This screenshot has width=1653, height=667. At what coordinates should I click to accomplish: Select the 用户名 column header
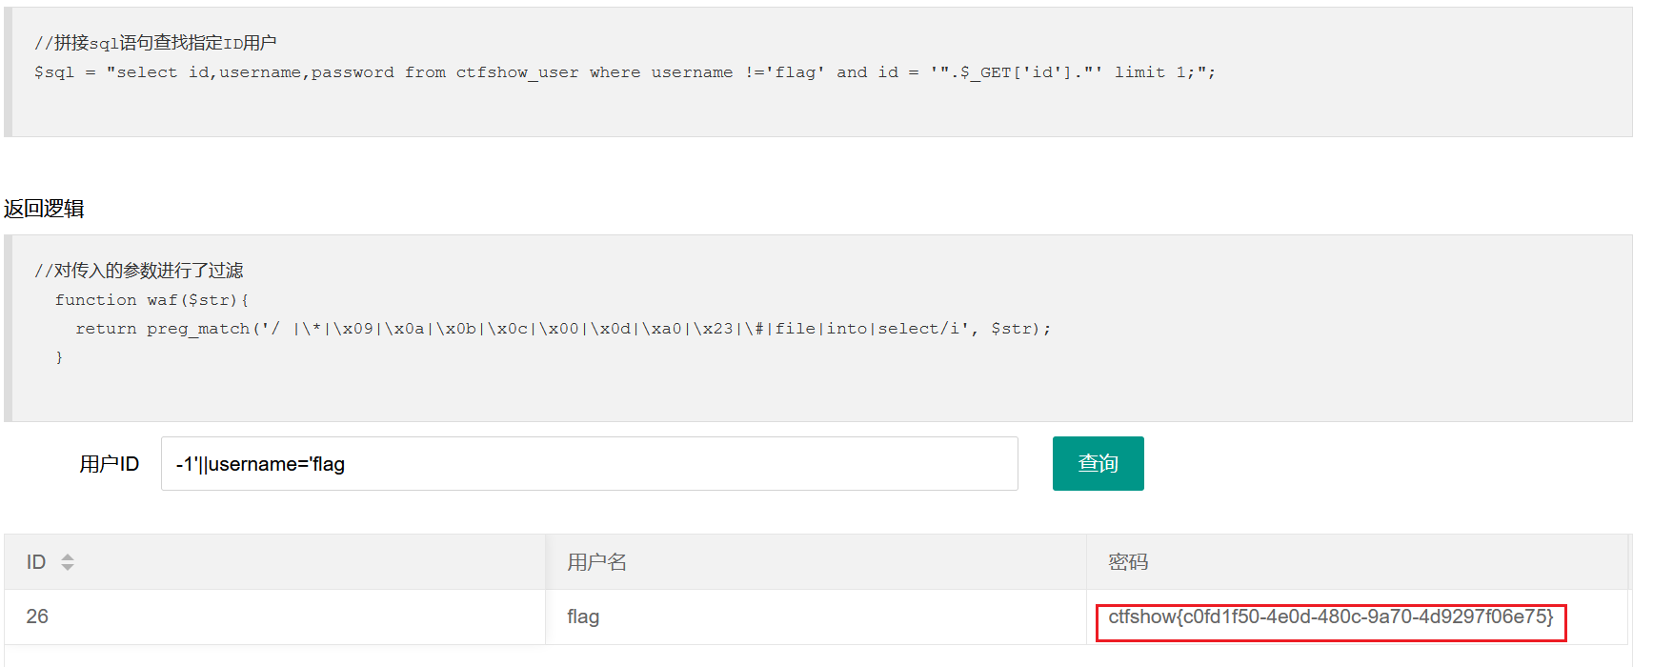pos(596,562)
